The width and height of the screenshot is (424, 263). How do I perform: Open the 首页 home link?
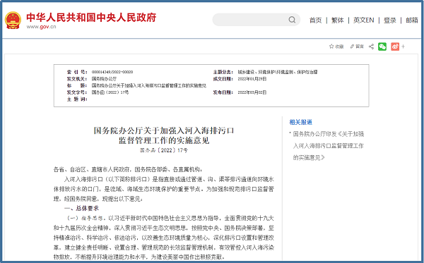[x=316, y=20]
